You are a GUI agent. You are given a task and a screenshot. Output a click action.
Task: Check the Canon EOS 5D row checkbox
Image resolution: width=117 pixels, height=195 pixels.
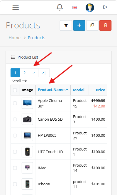[x=15, y=119]
